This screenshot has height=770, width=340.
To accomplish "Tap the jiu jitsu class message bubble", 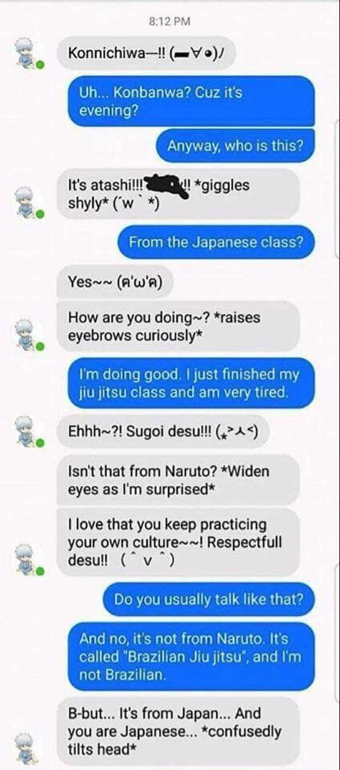I will 190,383.
